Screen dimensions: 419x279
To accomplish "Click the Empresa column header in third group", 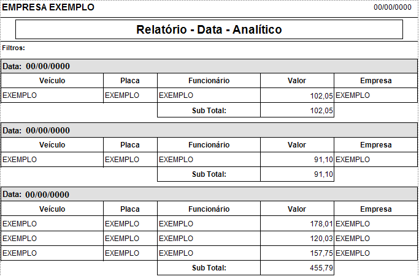I will click(x=375, y=209).
